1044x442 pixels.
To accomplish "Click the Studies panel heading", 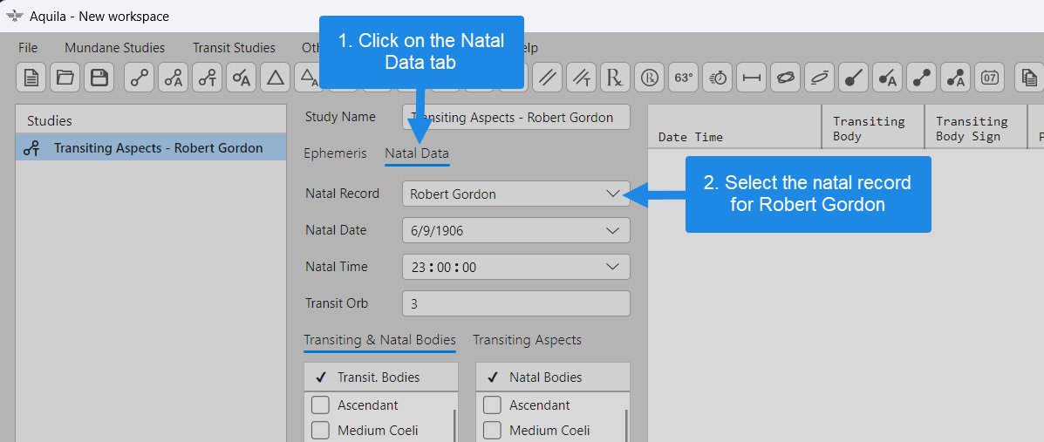I will 49,120.
